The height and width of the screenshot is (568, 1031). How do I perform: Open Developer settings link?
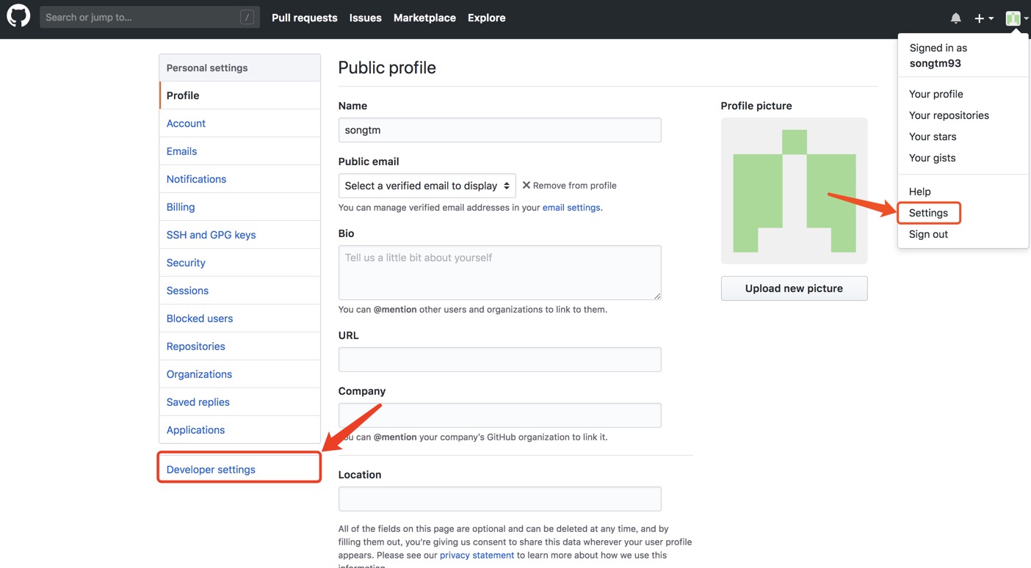click(x=211, y=470)
